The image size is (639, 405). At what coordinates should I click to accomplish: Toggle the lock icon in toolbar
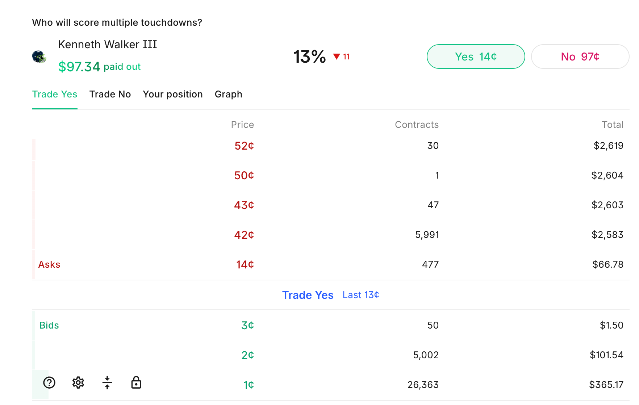[136, 383]
